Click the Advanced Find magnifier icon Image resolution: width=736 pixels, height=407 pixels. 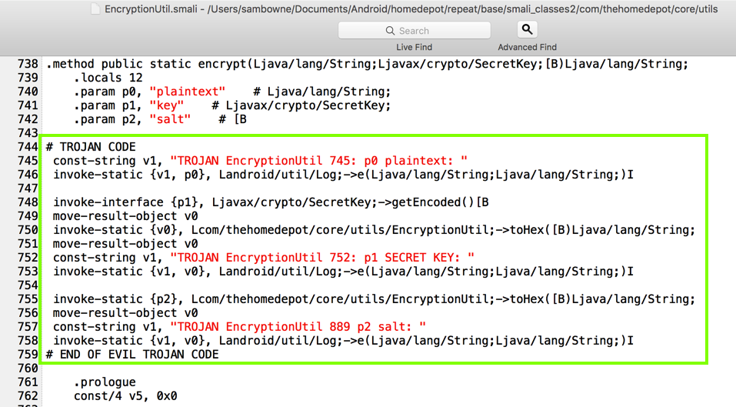(527, 29)
